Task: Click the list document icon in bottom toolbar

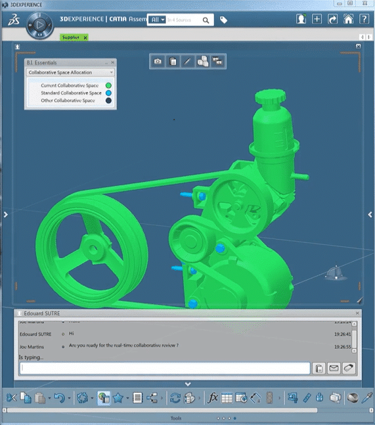Action: [x=137, y=398]
